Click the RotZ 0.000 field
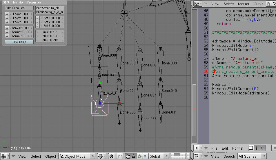The height and width of the screenshot is (160, 276). pyautogui.click(x=52, y=26)
